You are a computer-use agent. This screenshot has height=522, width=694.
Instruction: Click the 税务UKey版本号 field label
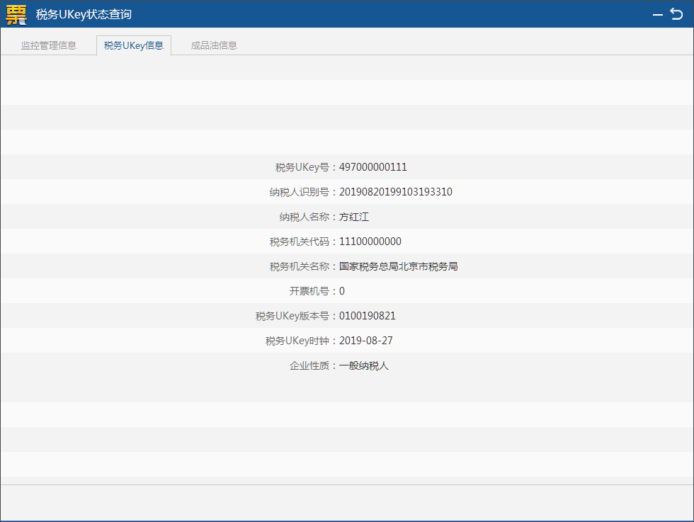pyautogui.click(x=292, y=316)
